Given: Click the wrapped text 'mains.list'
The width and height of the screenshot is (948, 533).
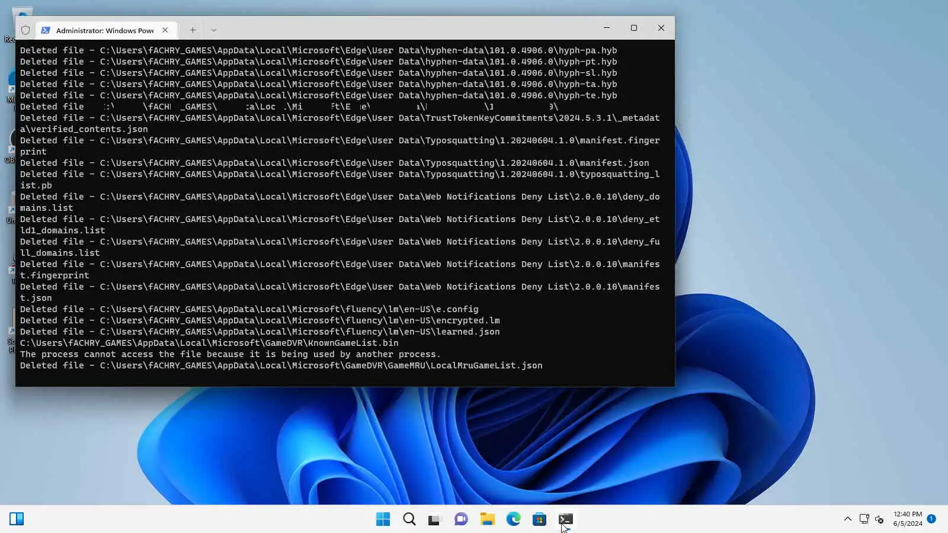Looking at the screenshot, I should [47, 208].
